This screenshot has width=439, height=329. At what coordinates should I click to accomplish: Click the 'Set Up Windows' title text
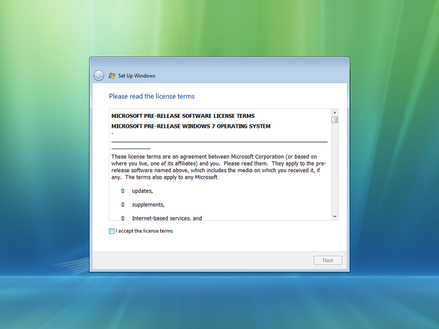coord(137,76)
